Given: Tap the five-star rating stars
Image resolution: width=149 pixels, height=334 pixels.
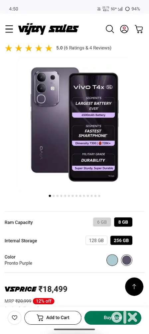Looking at the screenshot, I should tap(29, 48).
